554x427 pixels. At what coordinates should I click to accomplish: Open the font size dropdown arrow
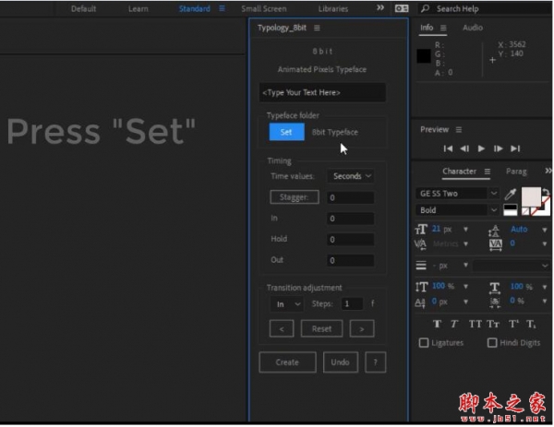(x=465, y=230)
